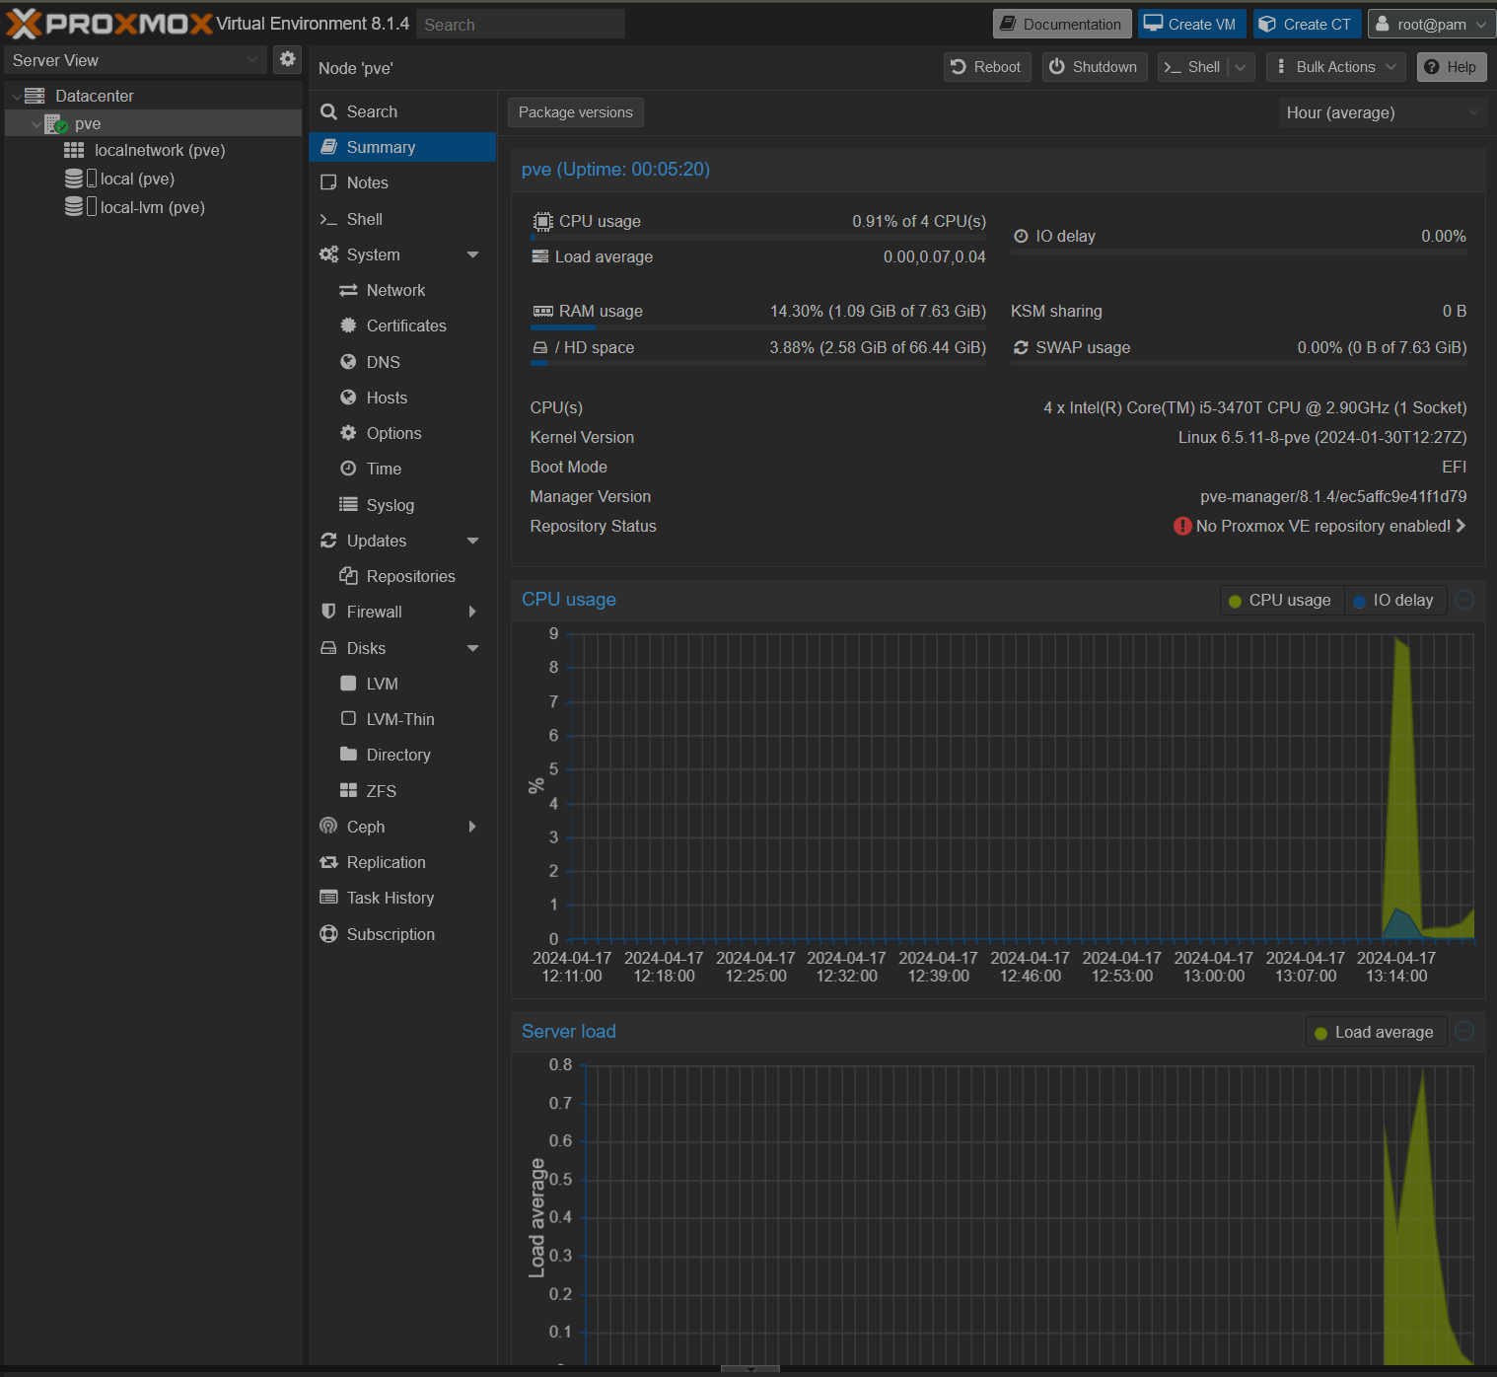
Task: Click the Certificates badge icon
Action: coord(348,326)
